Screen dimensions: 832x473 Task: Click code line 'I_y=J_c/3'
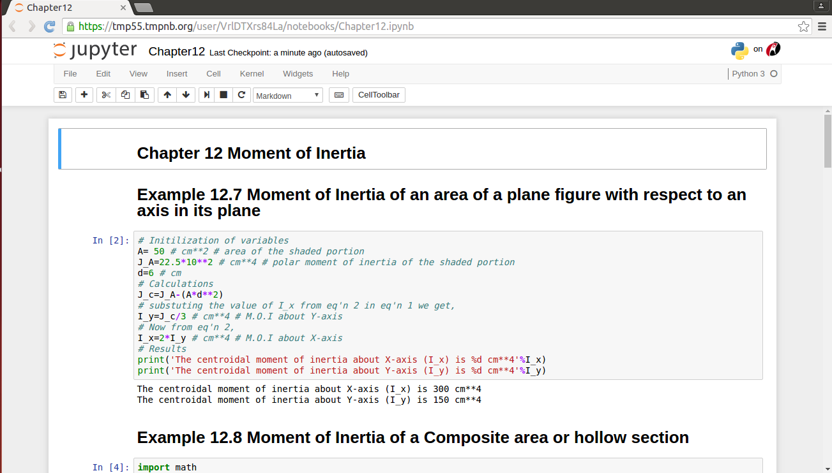[x=240, y=316]
